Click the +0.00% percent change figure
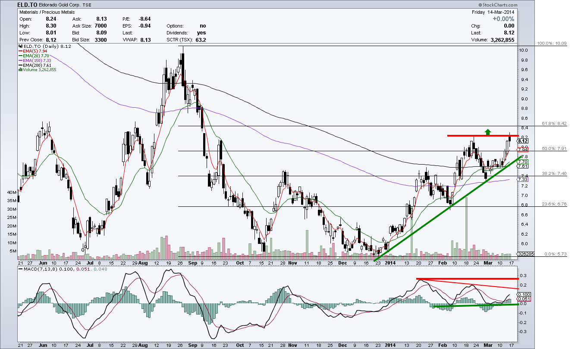Viewport: 578px width, 349px height. (x=503, y=19)
